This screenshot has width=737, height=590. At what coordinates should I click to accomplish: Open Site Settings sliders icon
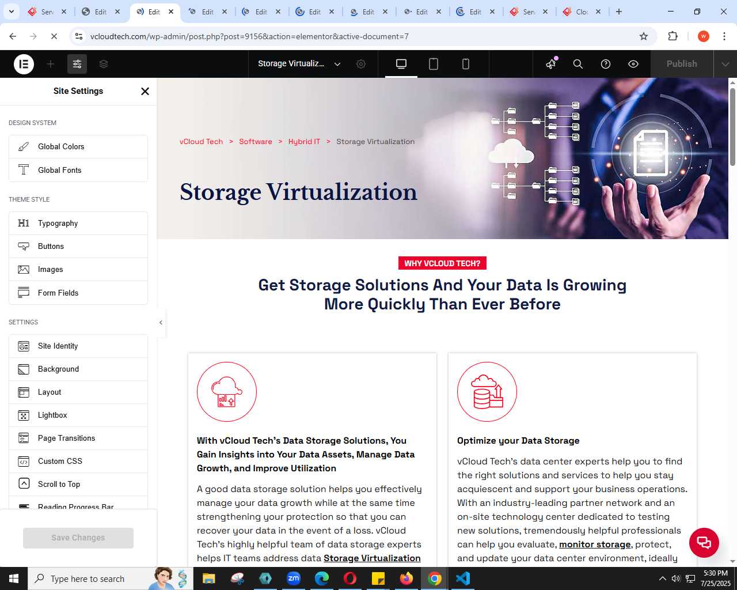click(x=77, y=64)
